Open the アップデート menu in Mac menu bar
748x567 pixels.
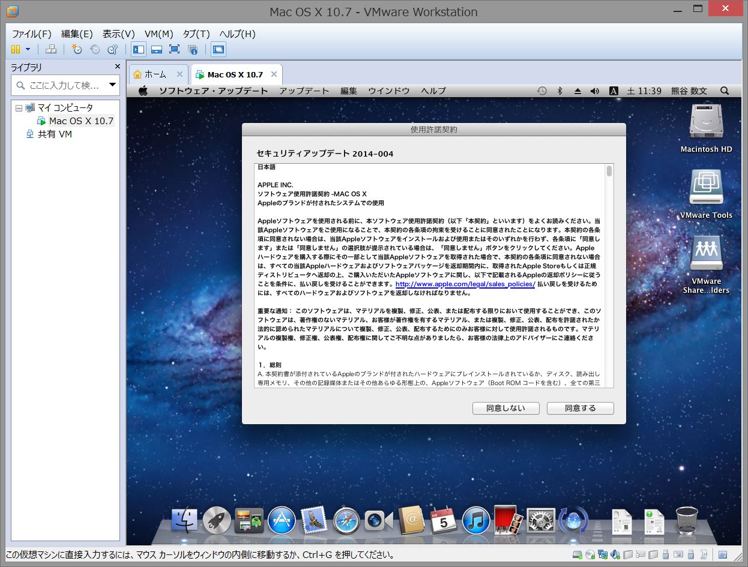[304, 91]
